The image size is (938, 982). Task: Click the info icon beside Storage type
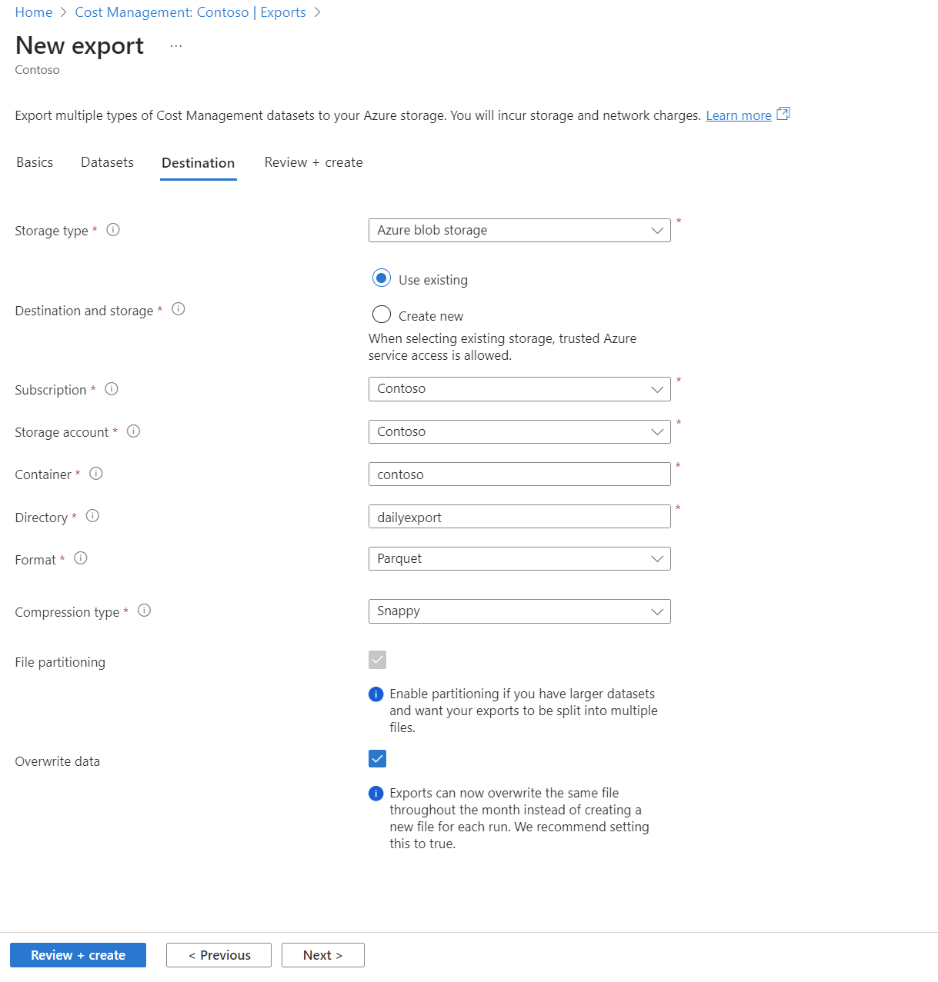tap(113, 230)
